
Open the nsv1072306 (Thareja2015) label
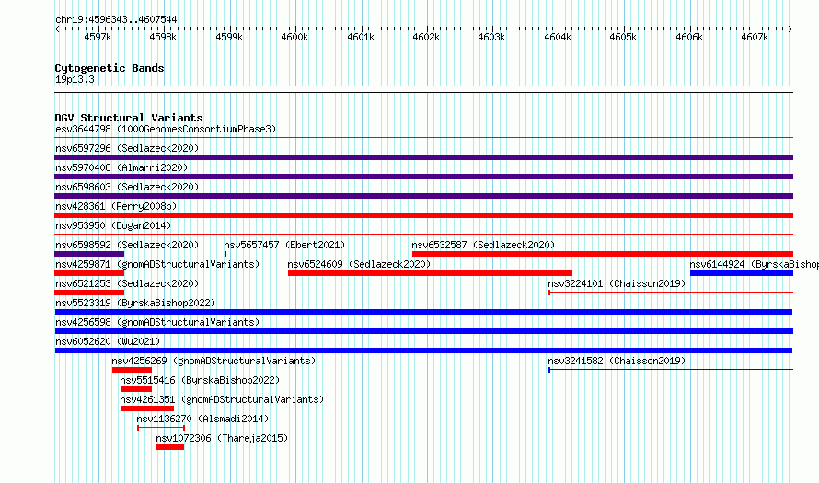coord(222,438)
